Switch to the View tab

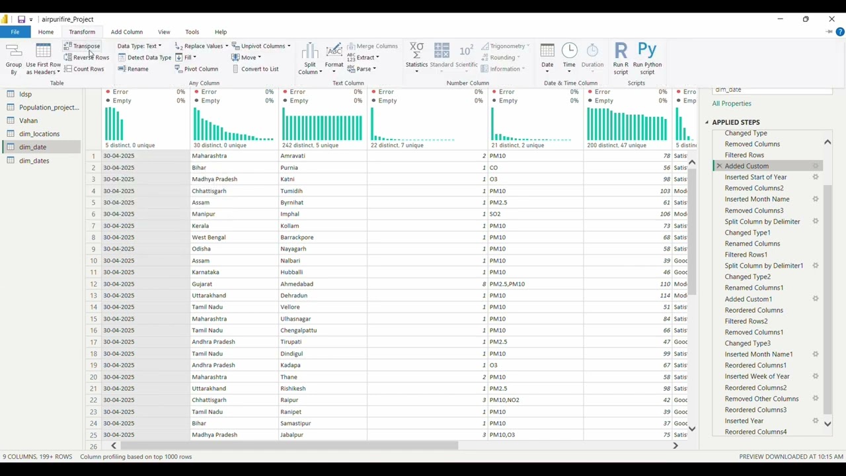tap(164, 32)
